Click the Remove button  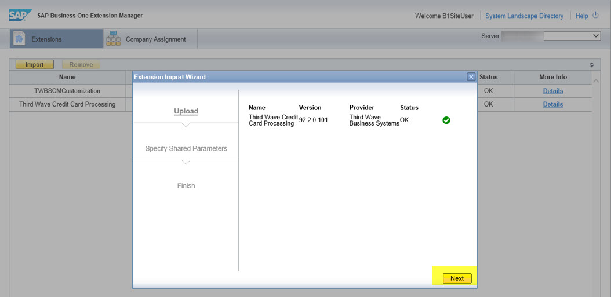tap(81, 65)
